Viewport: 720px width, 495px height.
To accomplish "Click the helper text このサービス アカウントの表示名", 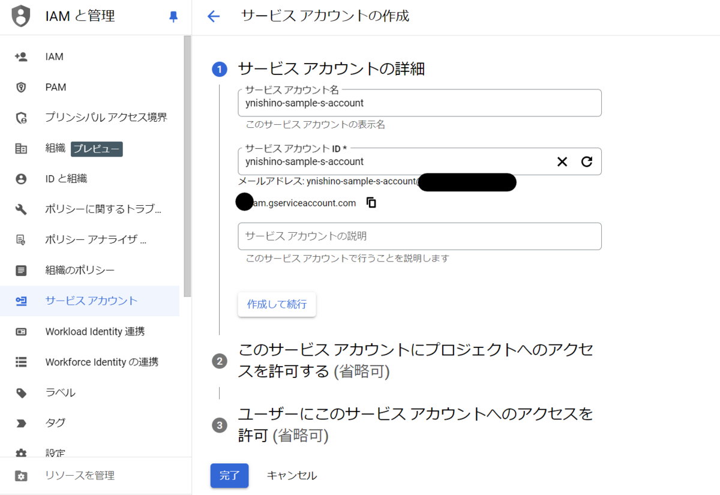I will click(316, 125).
